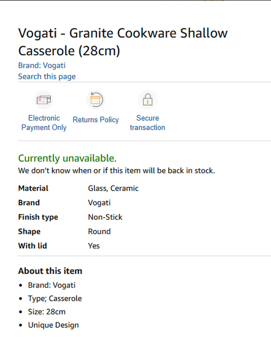Click the back in stock notice sentence
271x338 pixels.
[x=116, y=171]
